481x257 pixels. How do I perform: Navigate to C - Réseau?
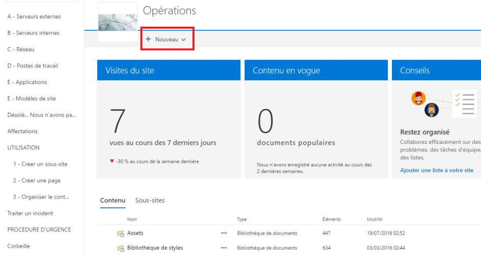point(20,49)
